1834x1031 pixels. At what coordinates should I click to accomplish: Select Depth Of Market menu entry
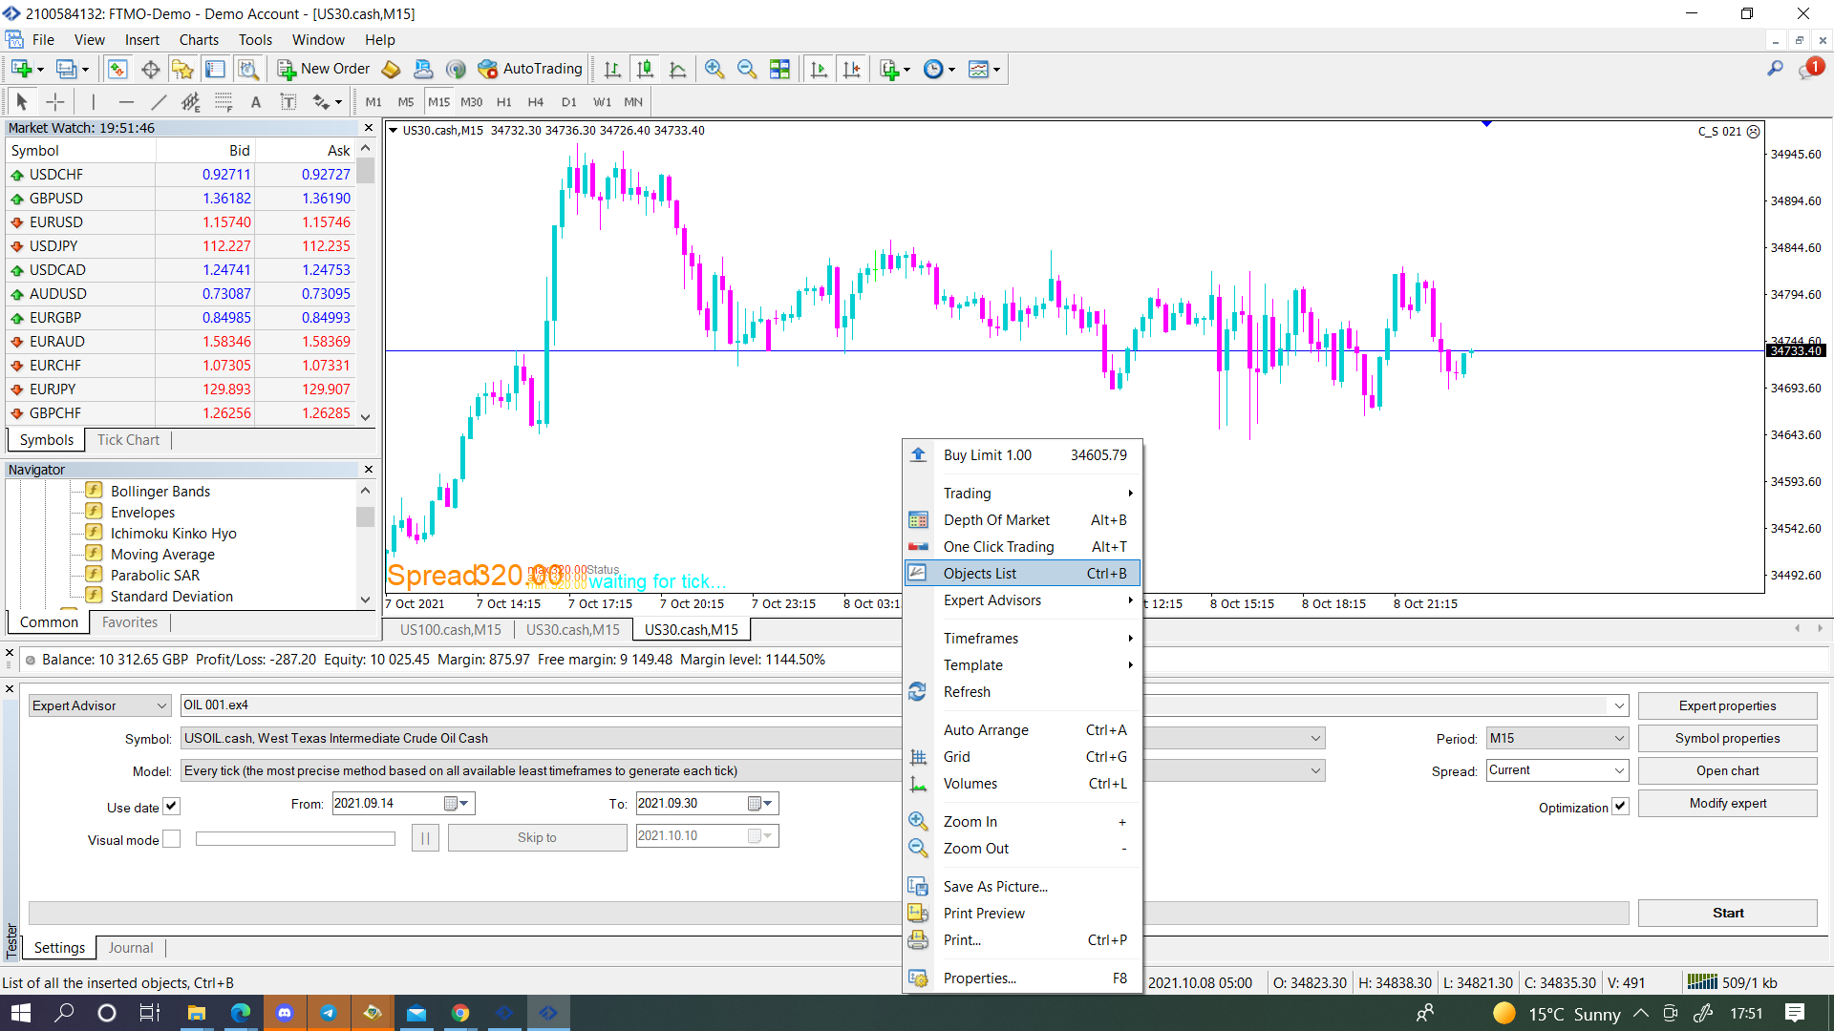click(x=1022, y=519)
